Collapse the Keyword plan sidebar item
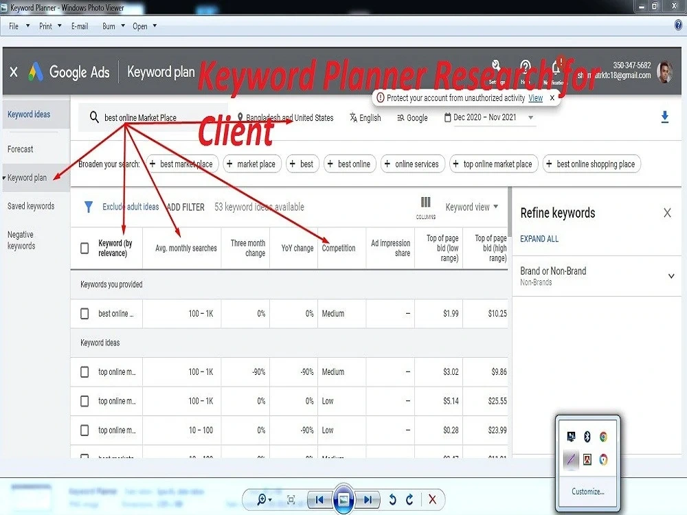687x515 pixels. point(4,178)
